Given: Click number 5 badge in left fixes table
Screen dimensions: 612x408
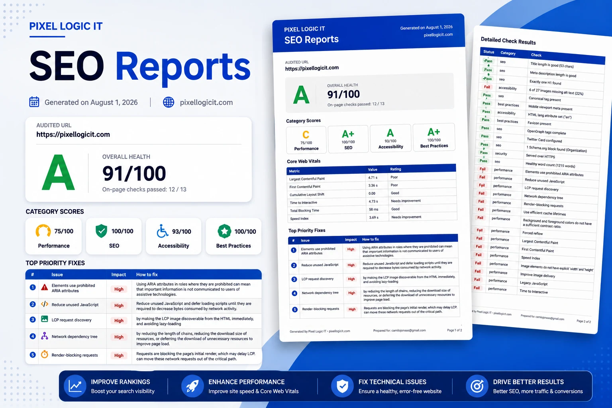Looking at the screenshot, I should (33, 355).
